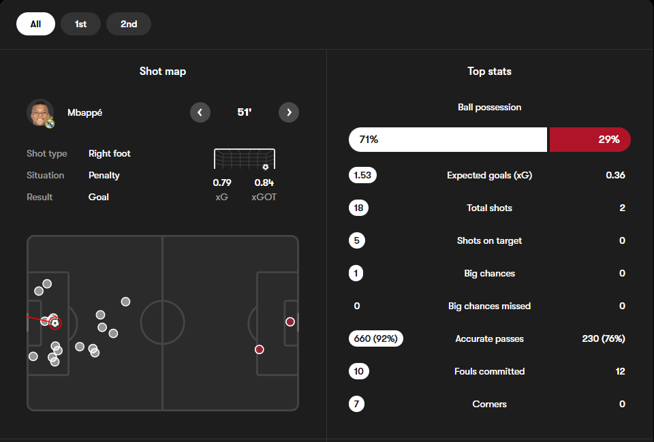Screen dimensions: 654x442
Task: Show stats for All periods
Action: [35, 24]
